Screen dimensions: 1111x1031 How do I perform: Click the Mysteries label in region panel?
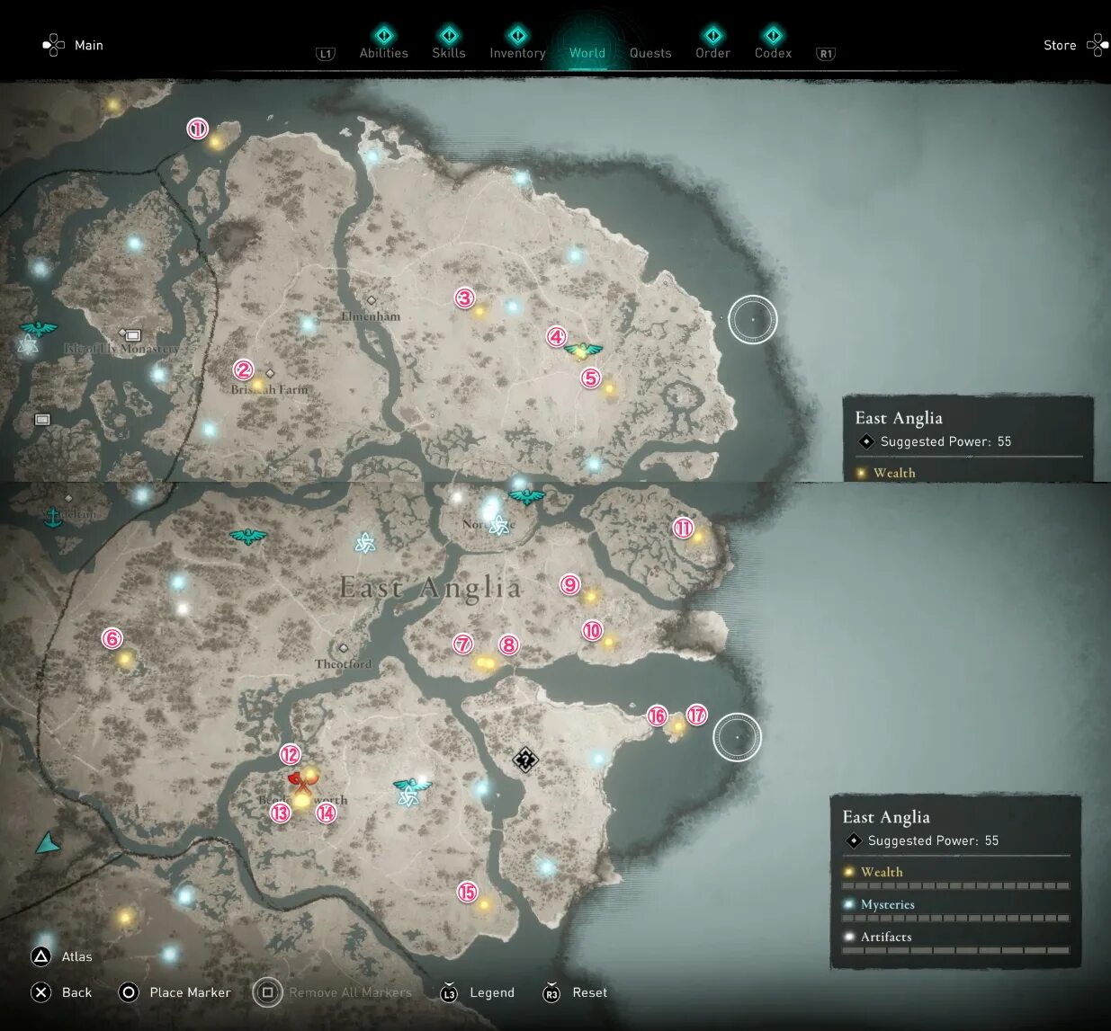(x=887, y=904)
